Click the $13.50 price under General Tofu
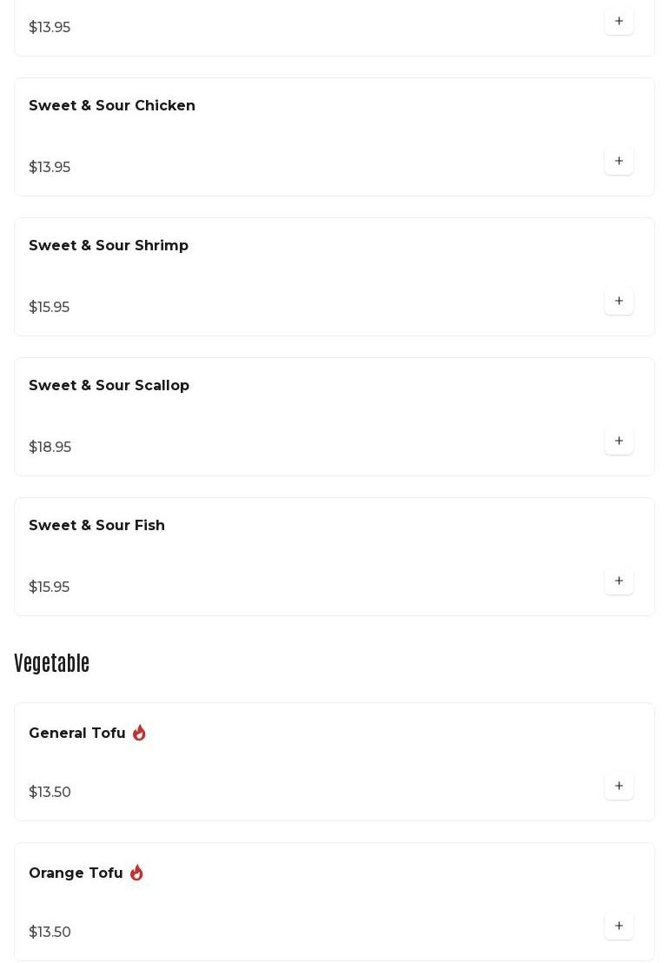This screenshot has height=963, width=669. point(50,793)
